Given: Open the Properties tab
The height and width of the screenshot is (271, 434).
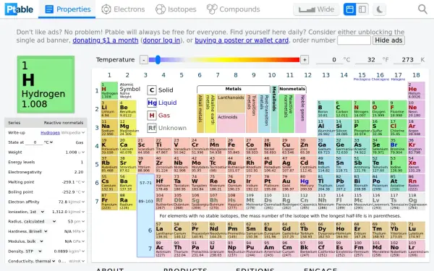Looking at the screenshot, I should (x=67, y=9).
